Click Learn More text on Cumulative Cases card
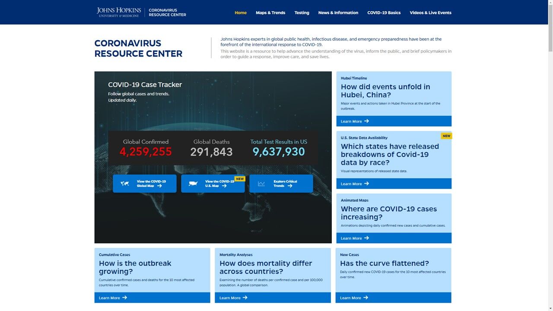Screen dimensions: 553x311 (109, 298)
